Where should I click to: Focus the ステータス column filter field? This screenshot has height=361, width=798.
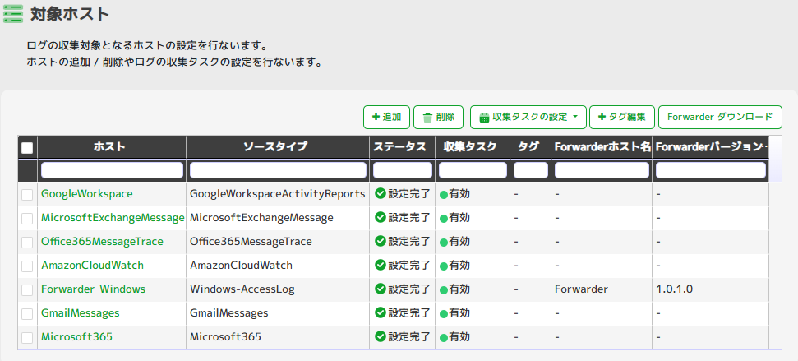(402, 170)
